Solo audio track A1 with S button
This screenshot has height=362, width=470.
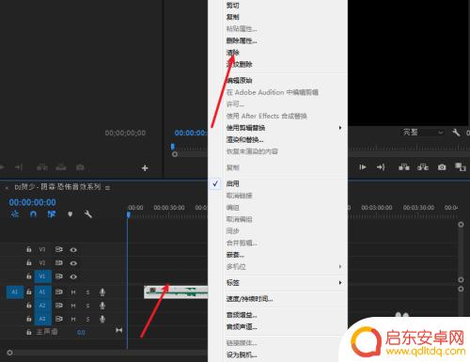pos(87,292)
